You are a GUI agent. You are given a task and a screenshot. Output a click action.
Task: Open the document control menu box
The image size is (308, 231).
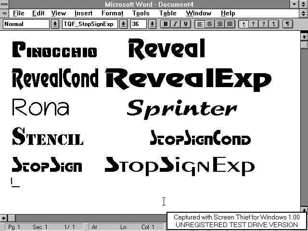coord(4,13)
